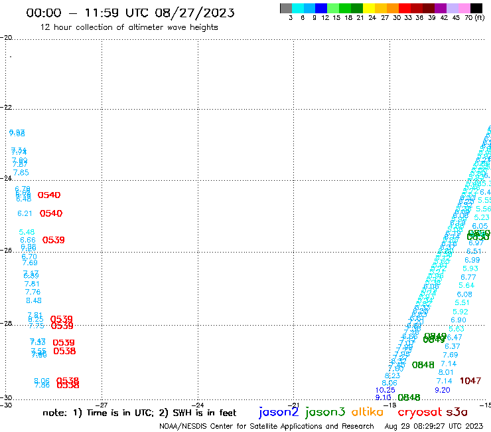Click the black legend swatch
Screen dimensions: 491x432
476,8
